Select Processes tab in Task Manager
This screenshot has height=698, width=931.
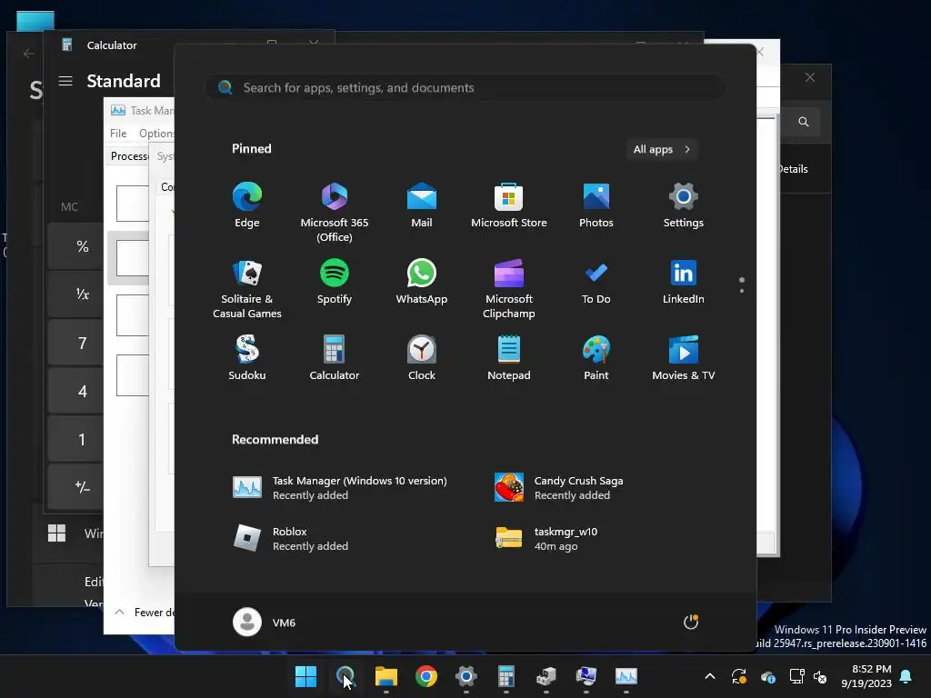coord(129,156)
